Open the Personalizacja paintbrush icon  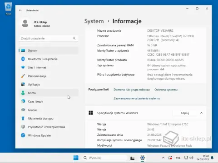pyautogui.click(x=23, y=76)
